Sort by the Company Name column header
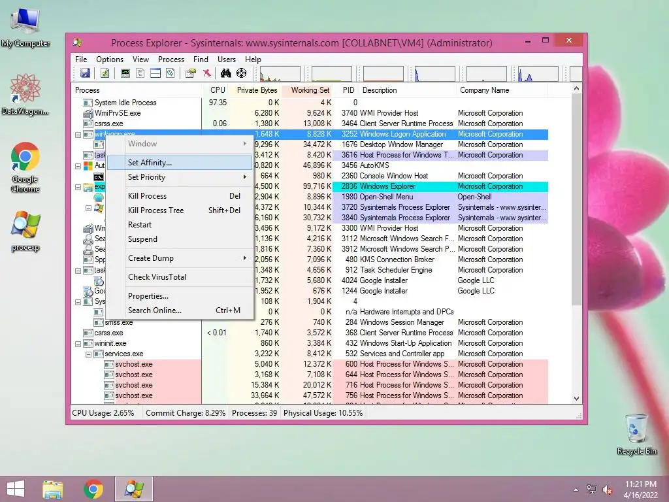The image size is (669, 502). [502, 90]
